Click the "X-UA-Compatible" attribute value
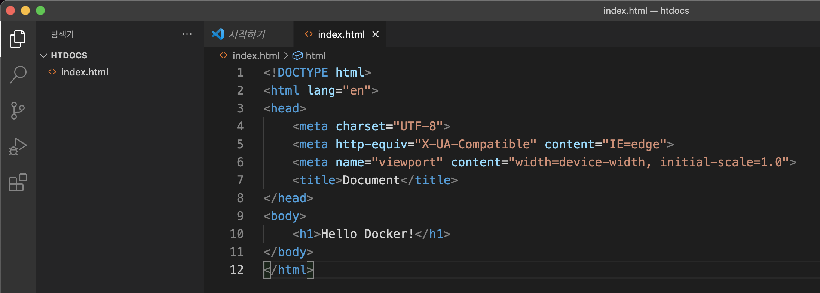The height and width of the screenshot is (293, 820). click(476, 144)
